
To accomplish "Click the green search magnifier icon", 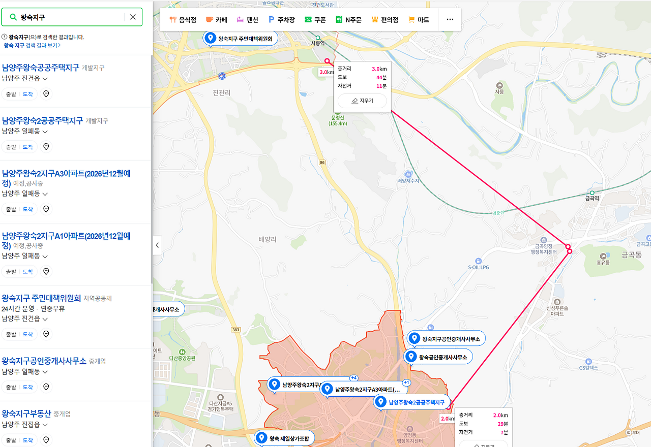I will [x=13, y=17].
